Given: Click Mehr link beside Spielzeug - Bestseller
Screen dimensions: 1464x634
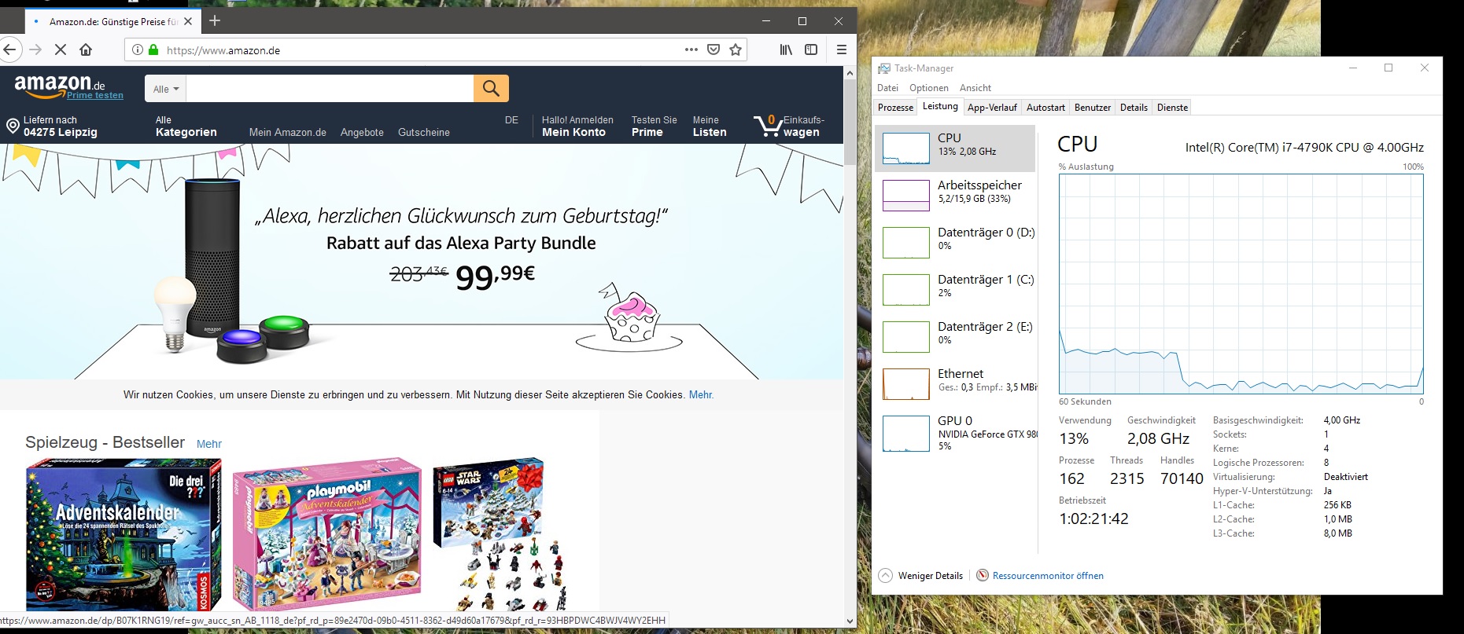Looking at the screenshot, I should 208,444.
